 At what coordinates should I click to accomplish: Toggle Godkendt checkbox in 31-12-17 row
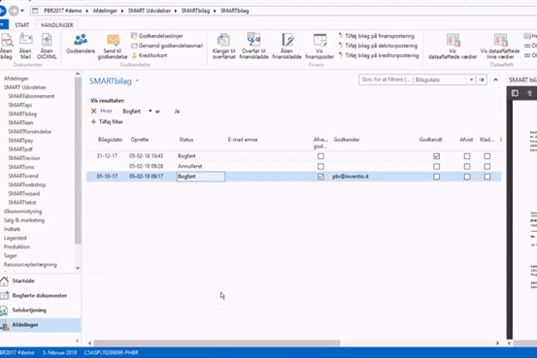[x=436, y=156]
